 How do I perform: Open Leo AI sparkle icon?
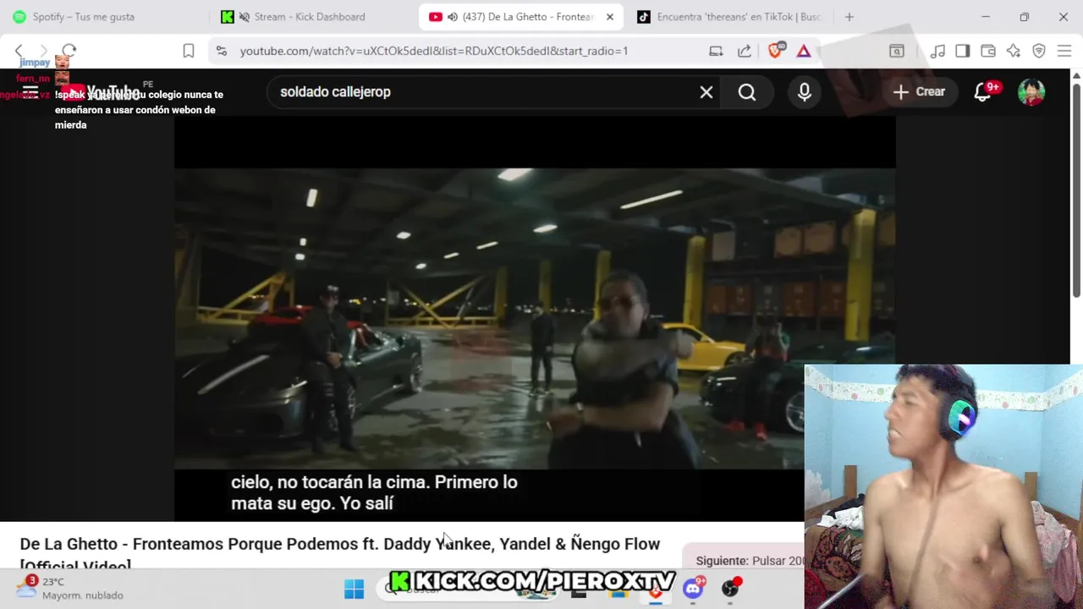click(1014, 51)
